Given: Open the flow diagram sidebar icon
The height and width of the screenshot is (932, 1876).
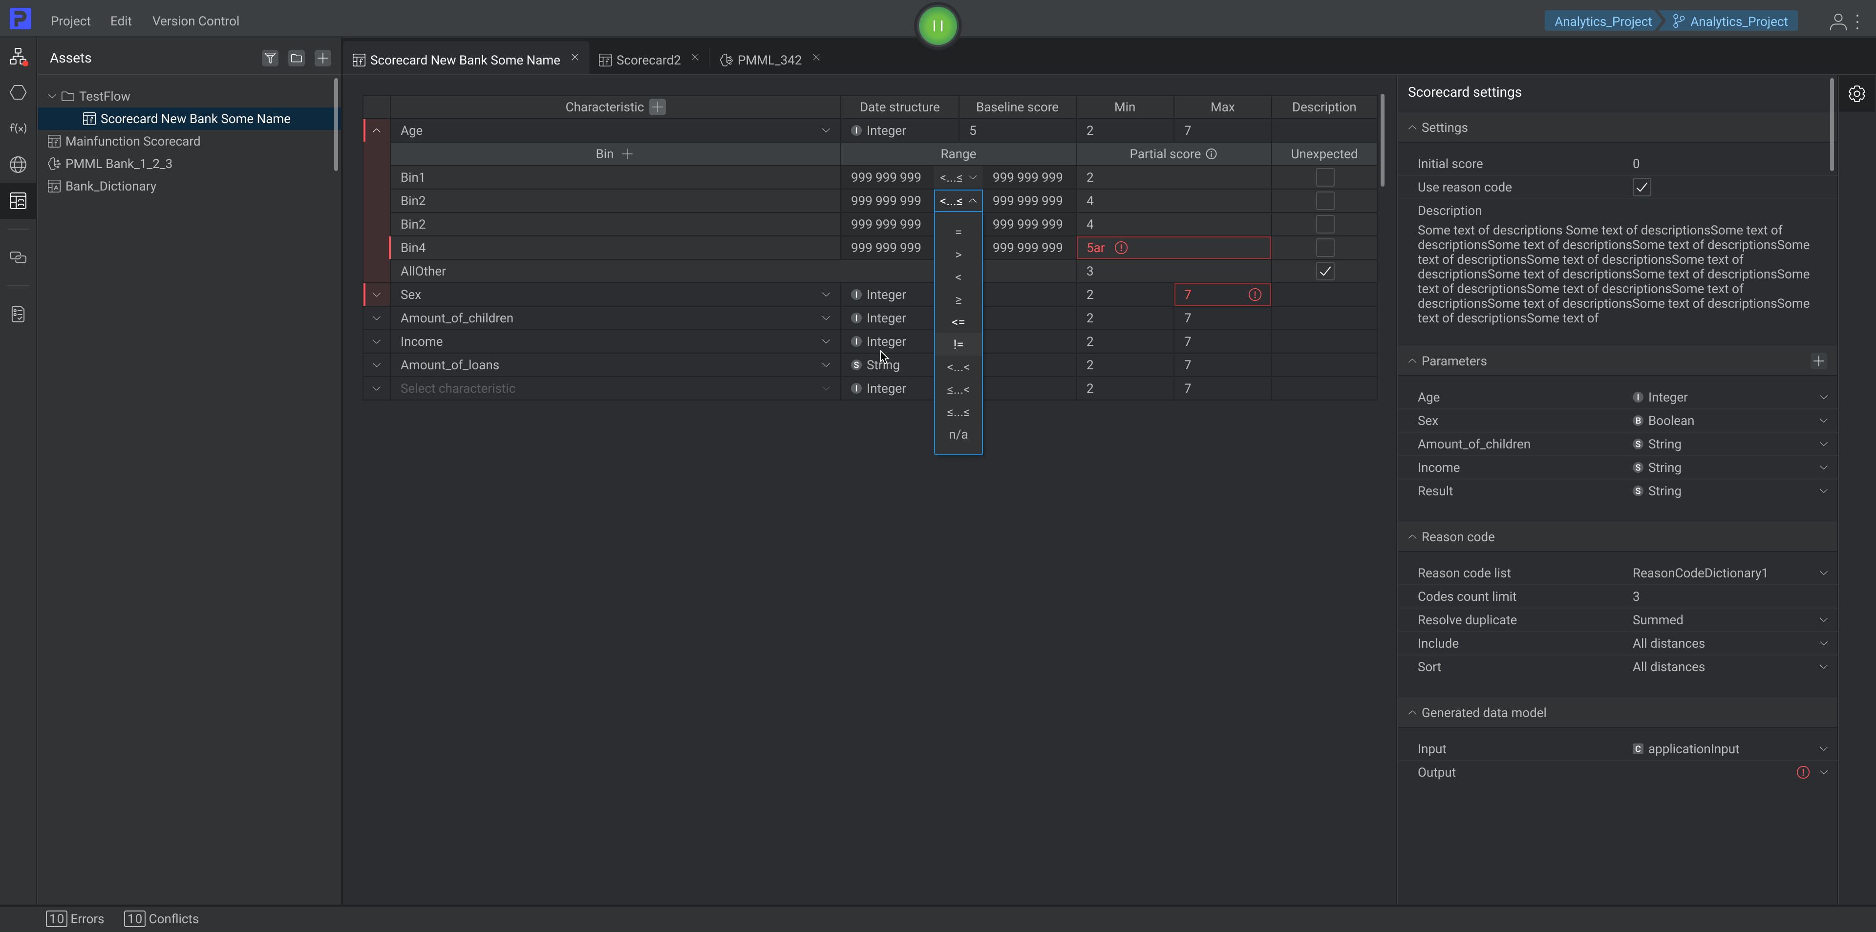Looking at the screenshot, I should tap(18, 57).
